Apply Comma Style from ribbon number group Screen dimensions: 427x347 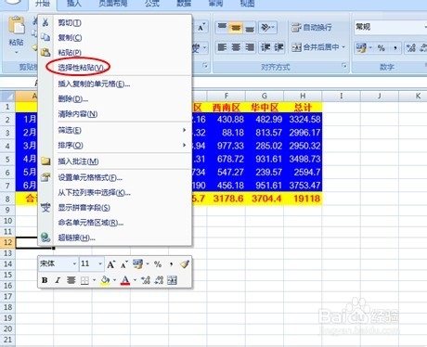(395, 47)
